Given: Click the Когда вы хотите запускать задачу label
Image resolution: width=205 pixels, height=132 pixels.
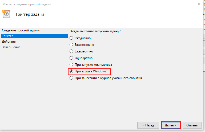Looking at the screenshot, I should 95,31.
